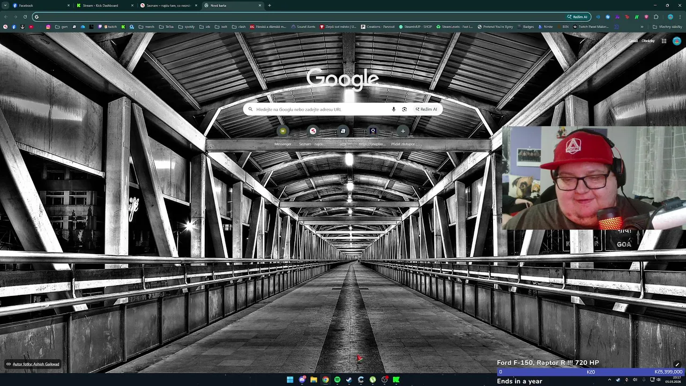Image resolution: width=686 pixels, height=386 pixels.
Task: Open the Kick bookmark icon in bookmarks bar
Action: point(123,27)
